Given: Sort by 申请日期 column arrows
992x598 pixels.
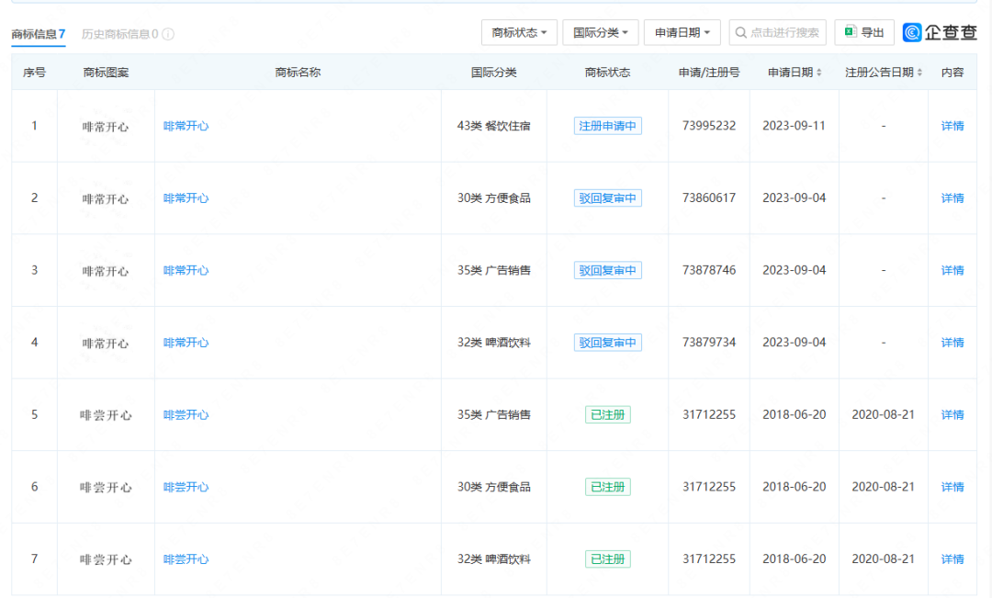Looking at the screenshot, I should tap(819, 73).
